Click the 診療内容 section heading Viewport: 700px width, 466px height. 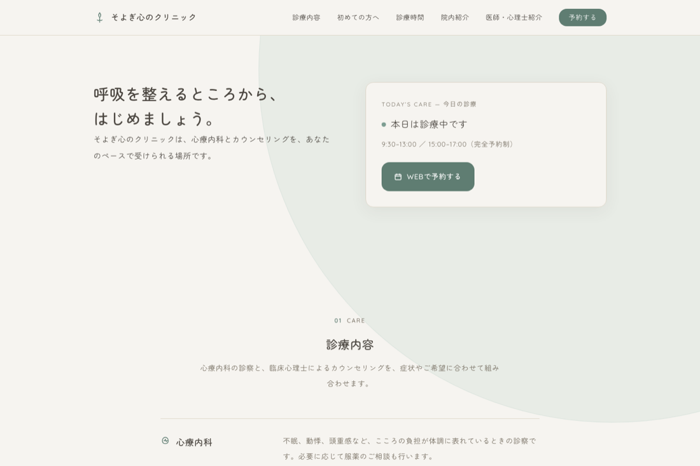click(349, 345)
